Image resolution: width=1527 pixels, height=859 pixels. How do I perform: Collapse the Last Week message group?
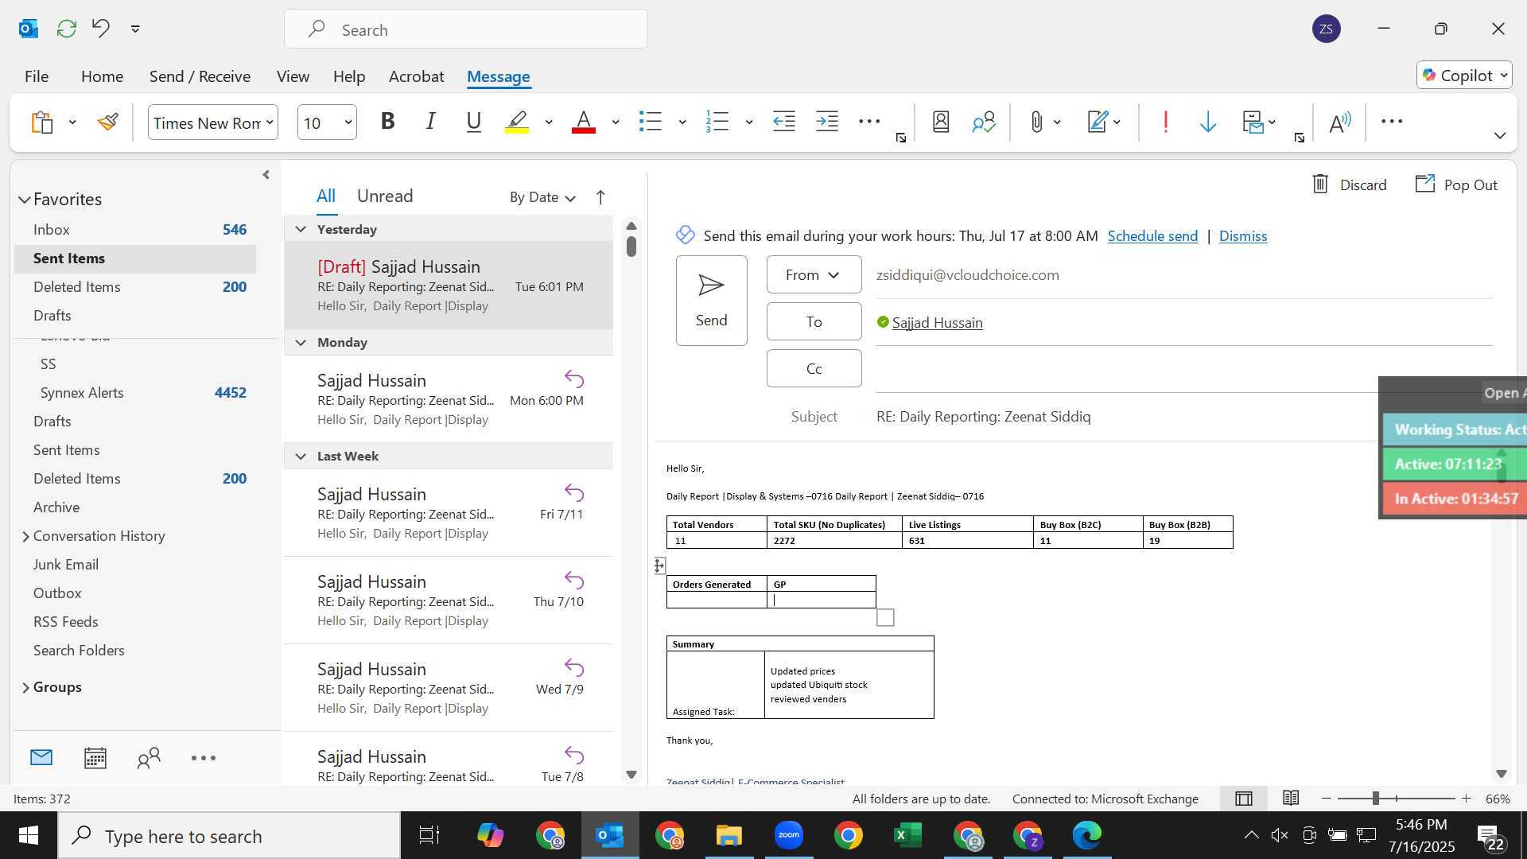(x=301, y=456)
